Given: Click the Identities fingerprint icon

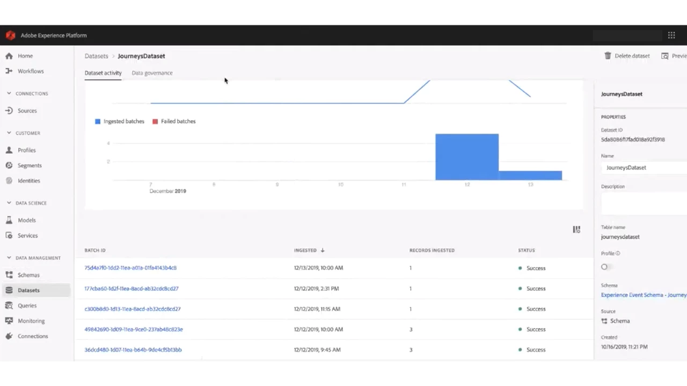Looking at the screenshot, I should tap(9, 181).
